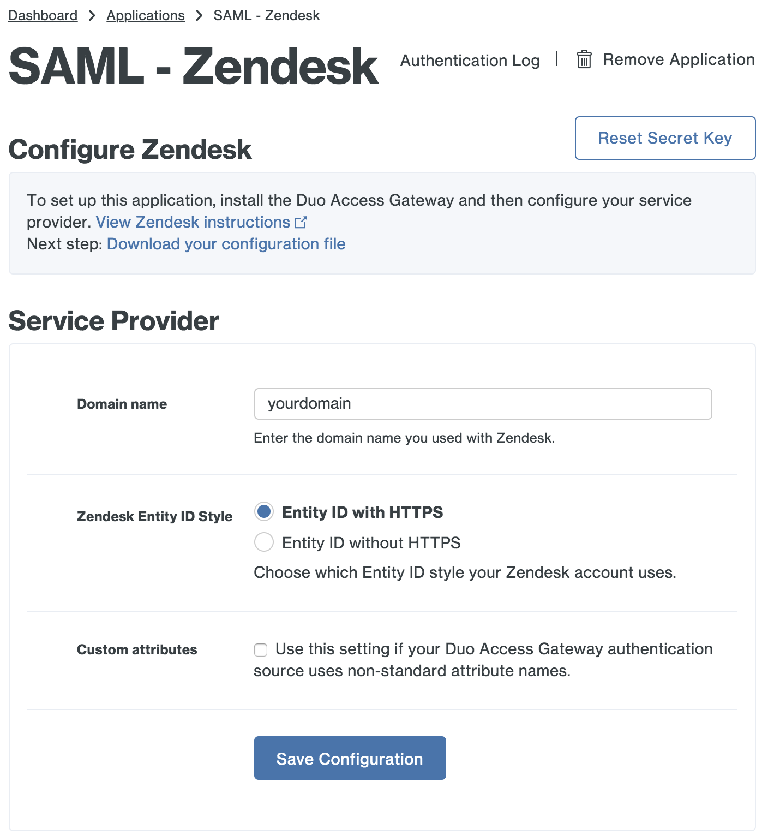The height and width of the screenshot is (835, 768).
Task: Click the external link icon after Zendesk instructions
Action: (301, 222)
